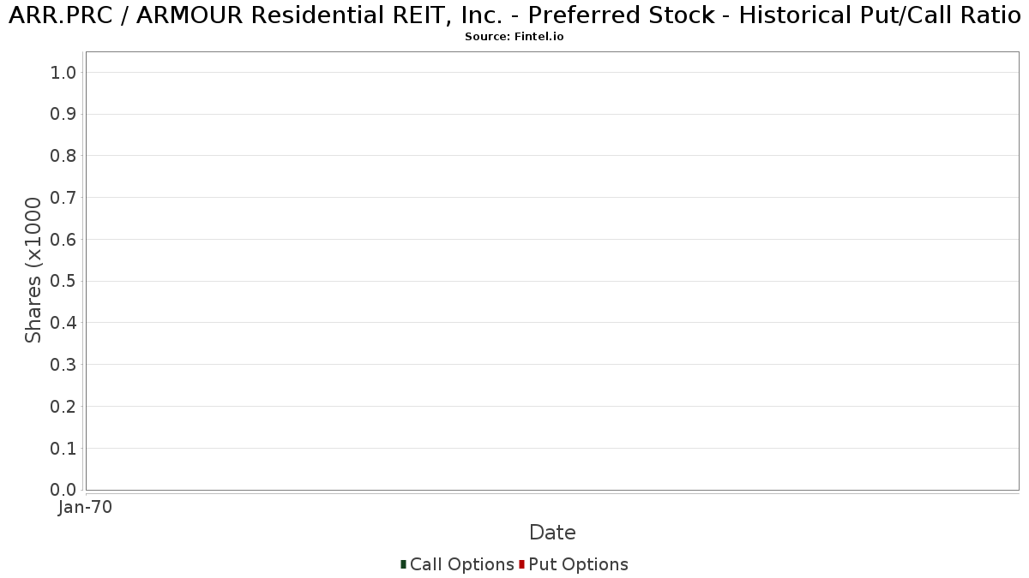Click the 1.0 y-axis tick label
The image size is (1029, 578).
click(x=63, y=73)
